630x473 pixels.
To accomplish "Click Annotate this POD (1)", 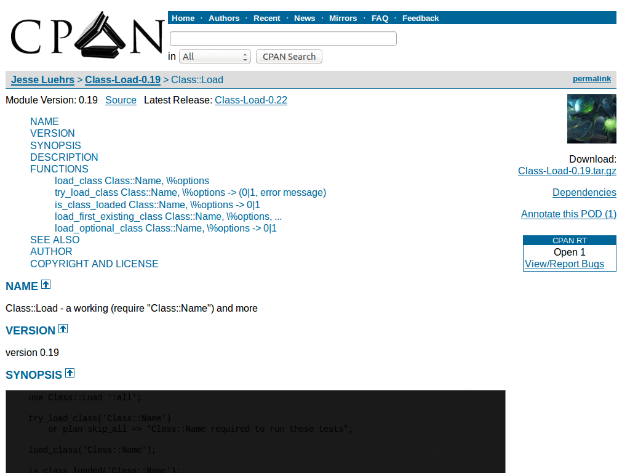I will 568,214.
